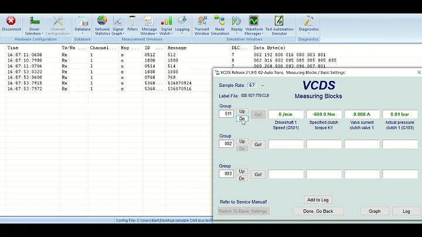The image size is (422, 237).
Task: Click the Group 003 number field
Action: point(226,174)
